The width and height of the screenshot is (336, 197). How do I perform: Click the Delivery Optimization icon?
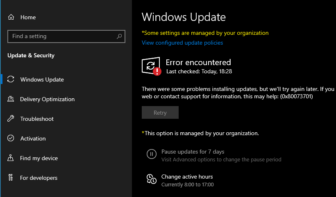point(11,99)
